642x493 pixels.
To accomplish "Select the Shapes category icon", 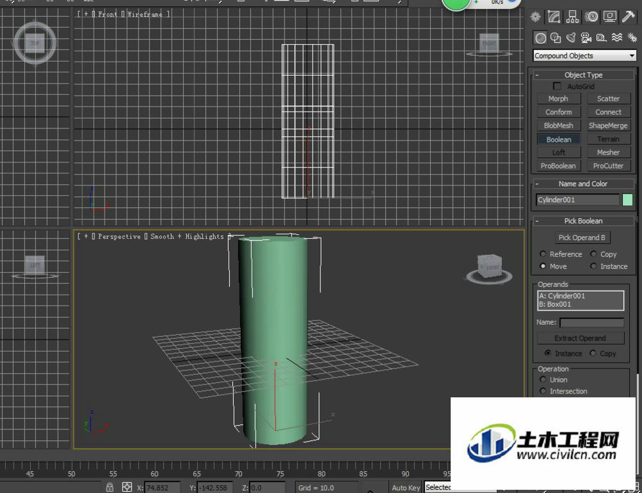I will click(555, 38).
